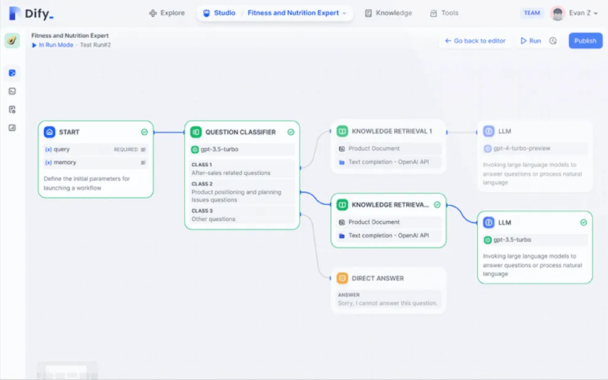Click the status checkmark on gpt-3.5-turbo LLM node
The image size is (608, 380).
[583, 222]
